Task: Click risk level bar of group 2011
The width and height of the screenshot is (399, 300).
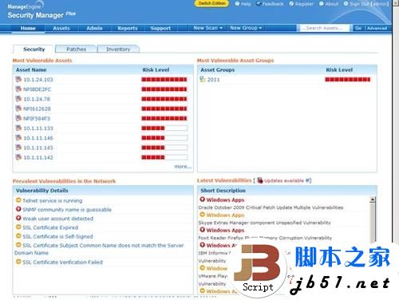Action: pos(348,80)
